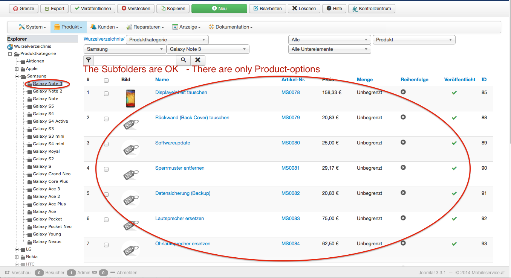The width and height of the screenshot is (511, 278).
Task: Open the Kontrollzentrum button
Action: click(x=372, y=9)
